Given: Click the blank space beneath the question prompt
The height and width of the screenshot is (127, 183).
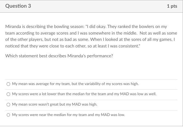Looking at the screenshot, I should (x=92, y=69).
